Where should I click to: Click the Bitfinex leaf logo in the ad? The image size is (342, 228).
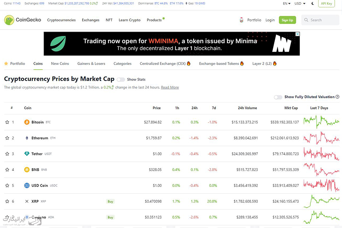[58, 44]
